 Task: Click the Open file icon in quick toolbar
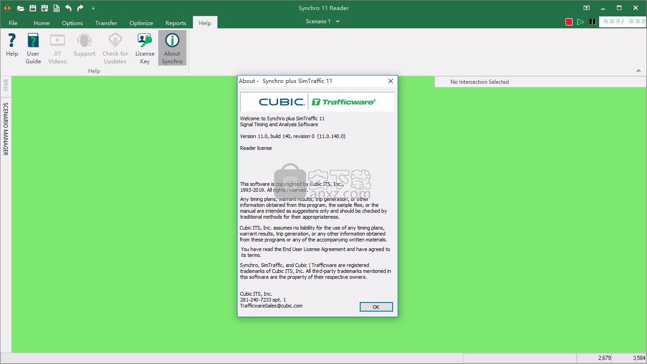click(21, 8)
